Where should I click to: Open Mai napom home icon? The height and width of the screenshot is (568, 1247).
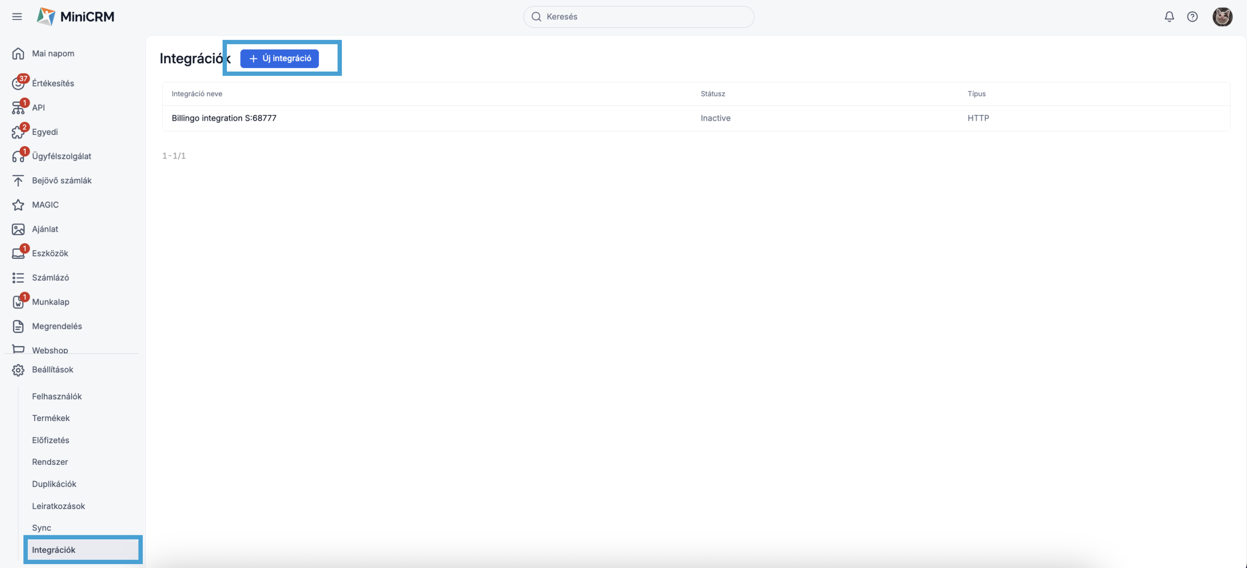click(18, 54)
